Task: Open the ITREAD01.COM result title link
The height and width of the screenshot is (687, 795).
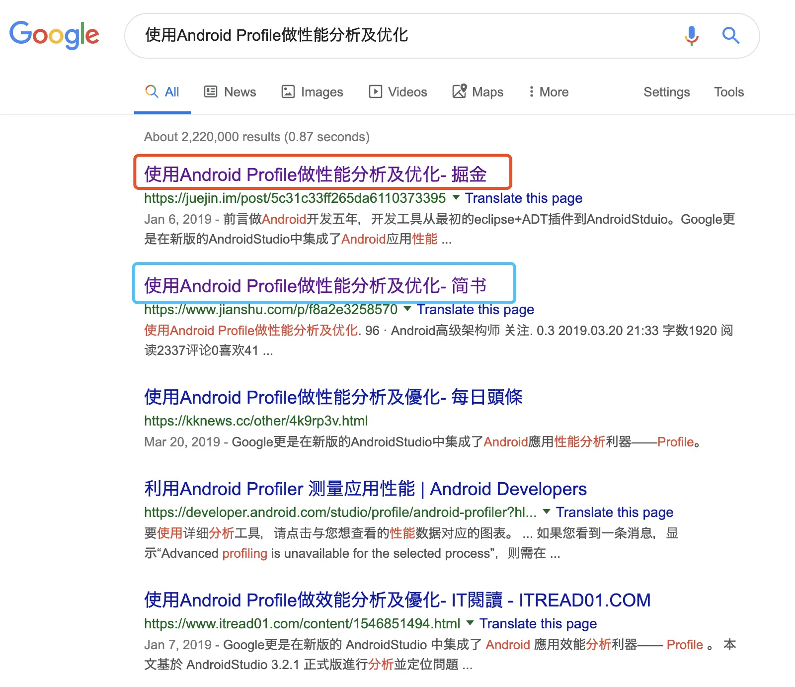Action: 397,600
